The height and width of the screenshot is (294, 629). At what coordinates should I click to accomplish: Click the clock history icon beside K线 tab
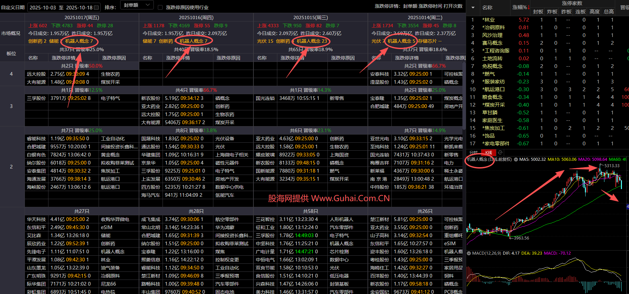pyautogui.click(x=500, y=153)
